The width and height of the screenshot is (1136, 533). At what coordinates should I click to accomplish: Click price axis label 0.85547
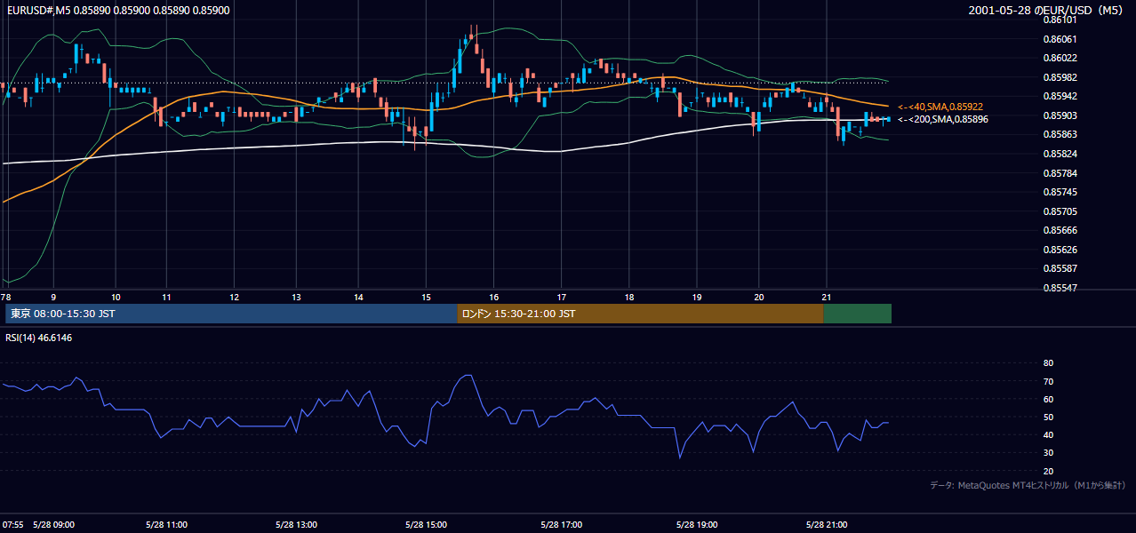coord(1060,288)
